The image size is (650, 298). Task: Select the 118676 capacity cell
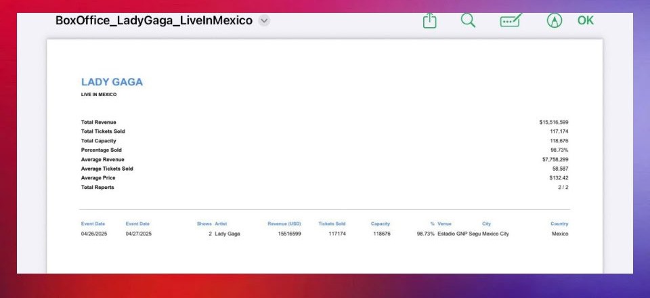click(382, 234)
